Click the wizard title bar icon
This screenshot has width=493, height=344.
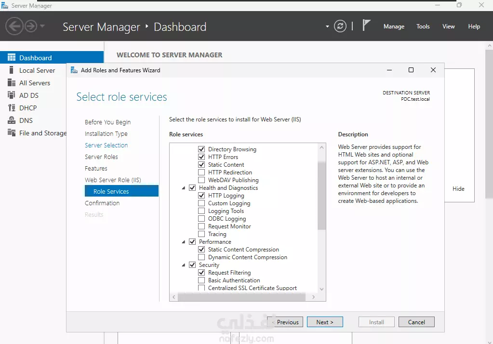[74, 70]
